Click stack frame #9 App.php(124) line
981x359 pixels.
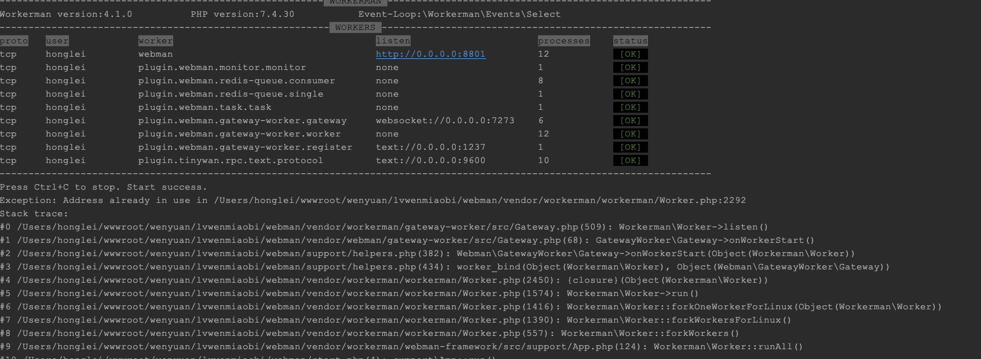pos(401,347)
